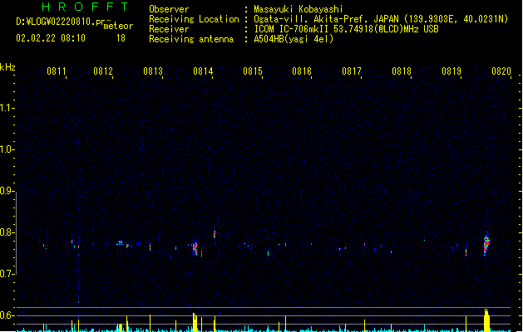The width and height of the screenshot is (523, 332).
Task: Click the 0811 time marker
Action: point(56,71)
